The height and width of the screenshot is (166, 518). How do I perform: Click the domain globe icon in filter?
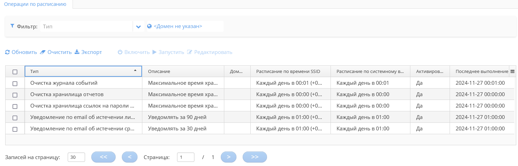[x=149, y=26]
